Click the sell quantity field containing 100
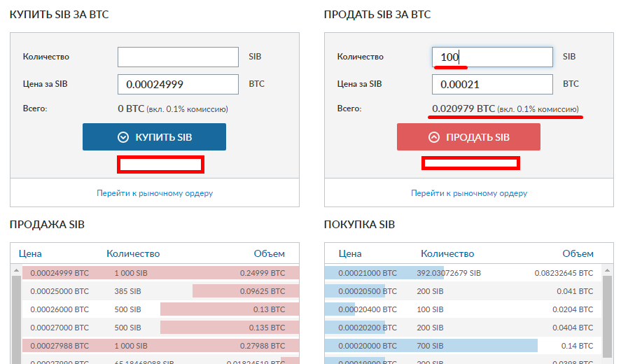Image resolution: width=621 pixels, height=364 pixels. pyautogui.click(x=492, y=57)
